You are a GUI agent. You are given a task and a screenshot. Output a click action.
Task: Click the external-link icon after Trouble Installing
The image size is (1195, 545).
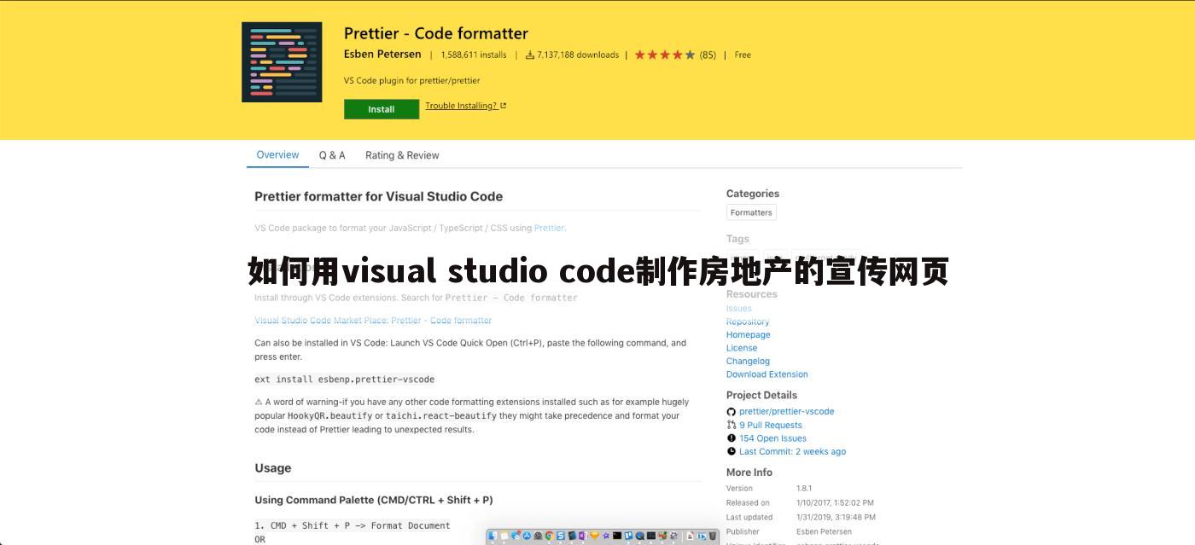click(504, 106)
